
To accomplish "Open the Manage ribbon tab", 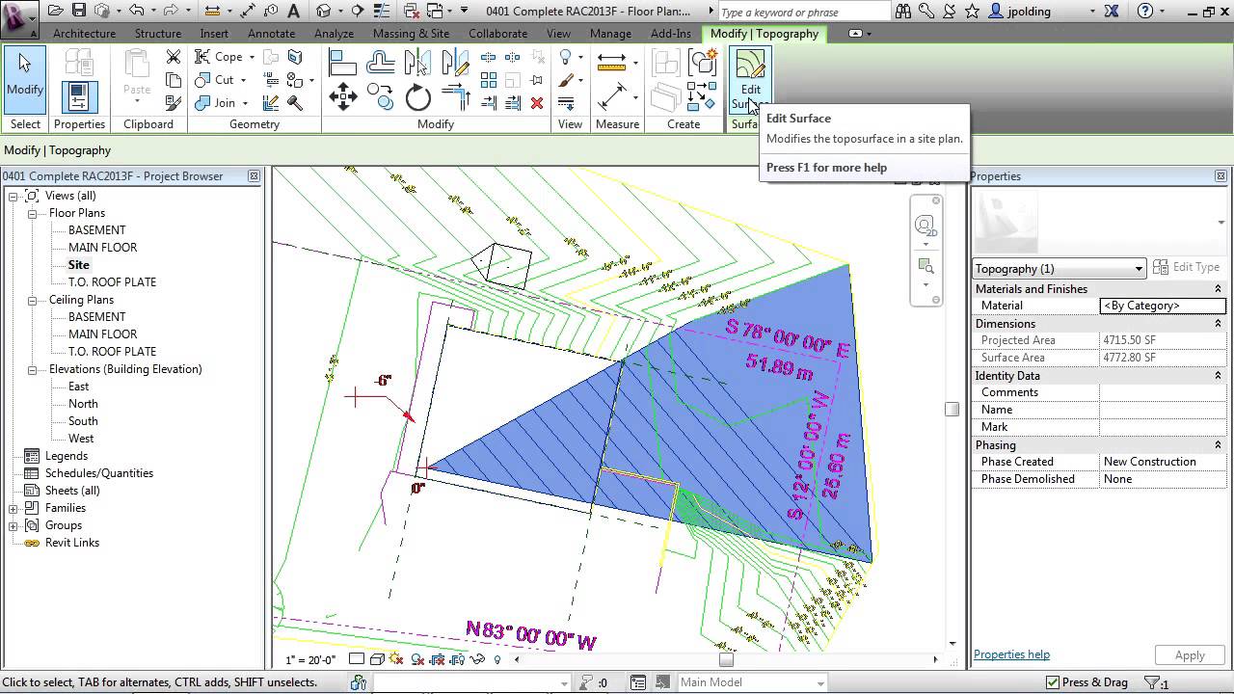I will click(x=610, y=33).
